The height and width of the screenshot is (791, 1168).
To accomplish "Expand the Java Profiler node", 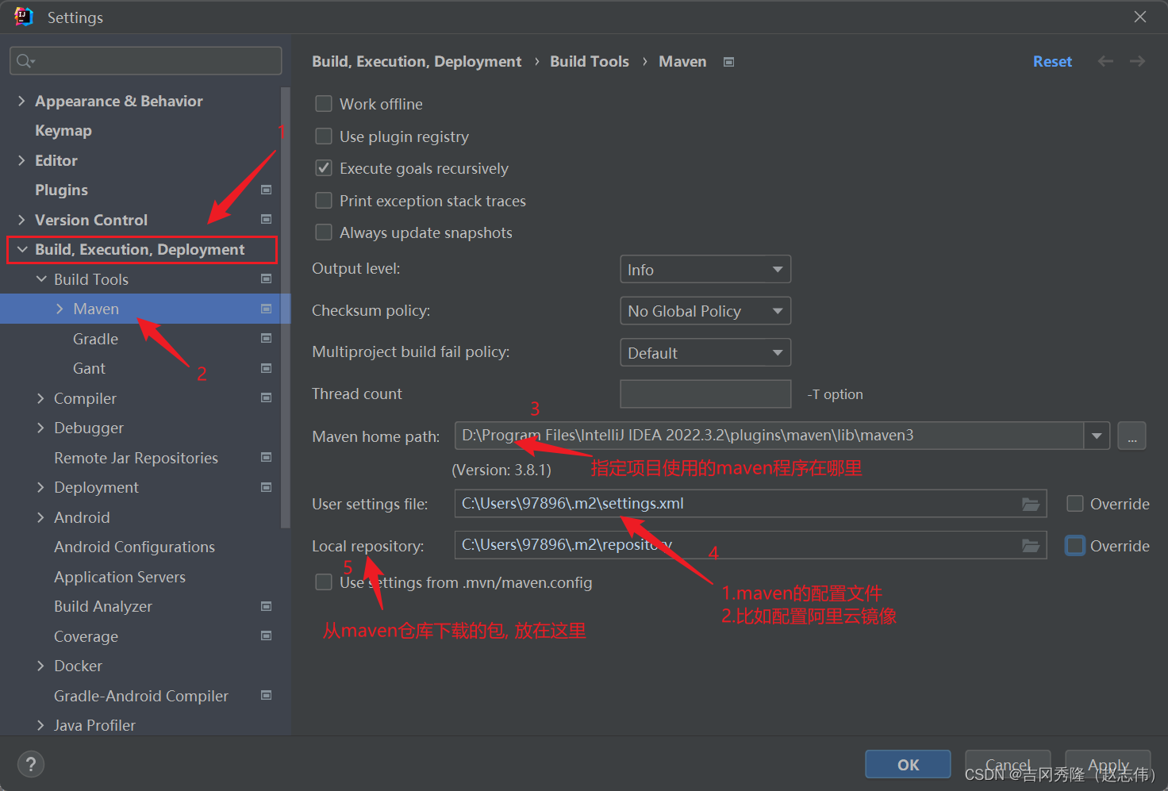I will click(41, 725).
